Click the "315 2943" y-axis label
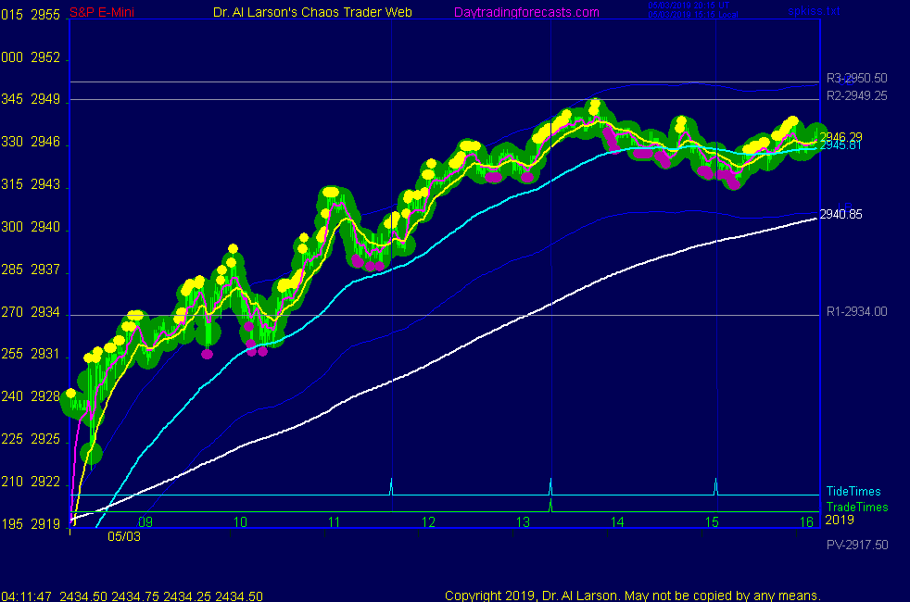 31,184
